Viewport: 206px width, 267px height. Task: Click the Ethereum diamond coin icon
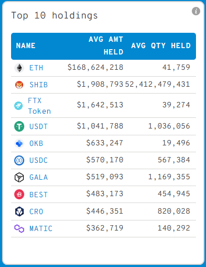(19, 68)
